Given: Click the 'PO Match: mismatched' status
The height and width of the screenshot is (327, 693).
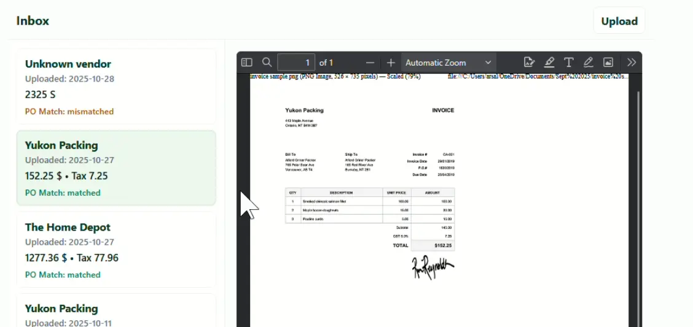Looking at the screenshot, I should (x=69, y=112).
